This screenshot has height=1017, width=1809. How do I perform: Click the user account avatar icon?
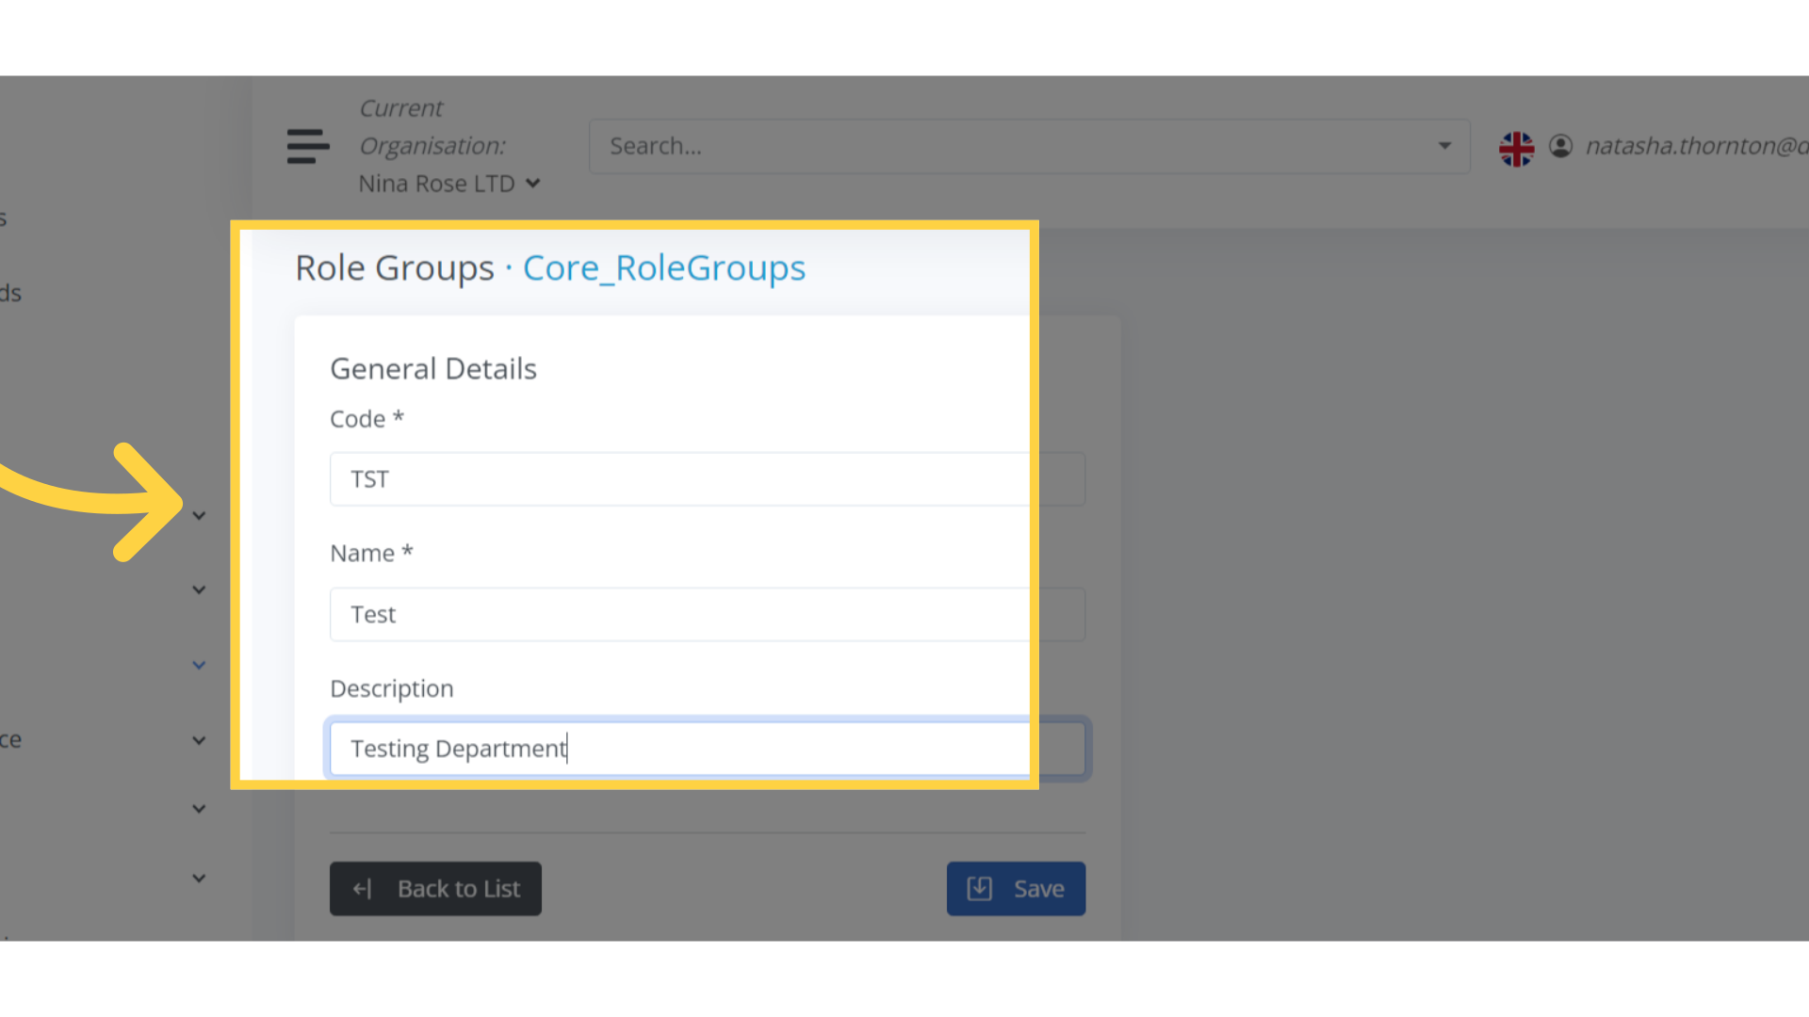[1561, 146]
